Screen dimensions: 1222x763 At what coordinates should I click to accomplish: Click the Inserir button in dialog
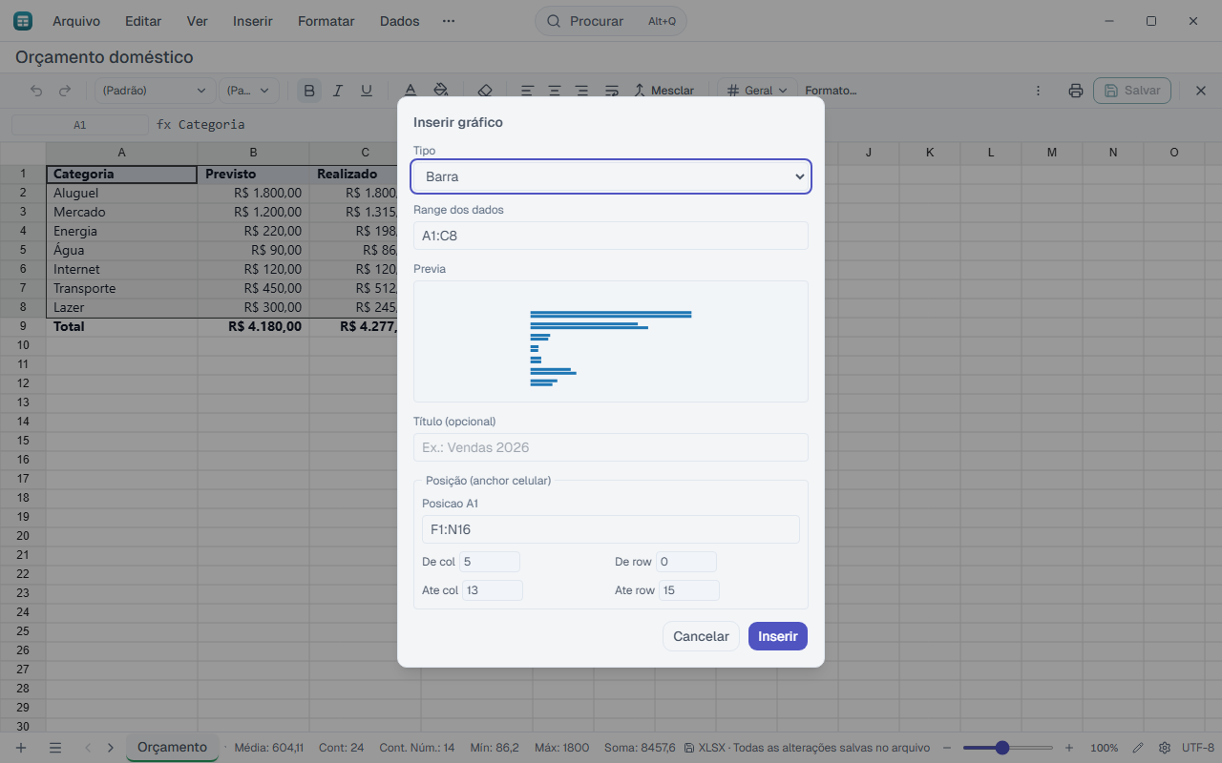pos(778,636)
